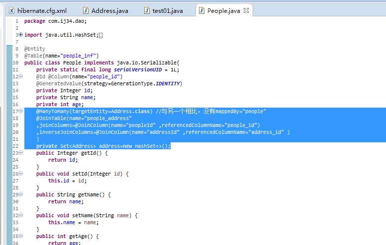Click the XML file icon on hibernate.cfg.xml tab
The image size is (386, 245).
pos(11,10)
